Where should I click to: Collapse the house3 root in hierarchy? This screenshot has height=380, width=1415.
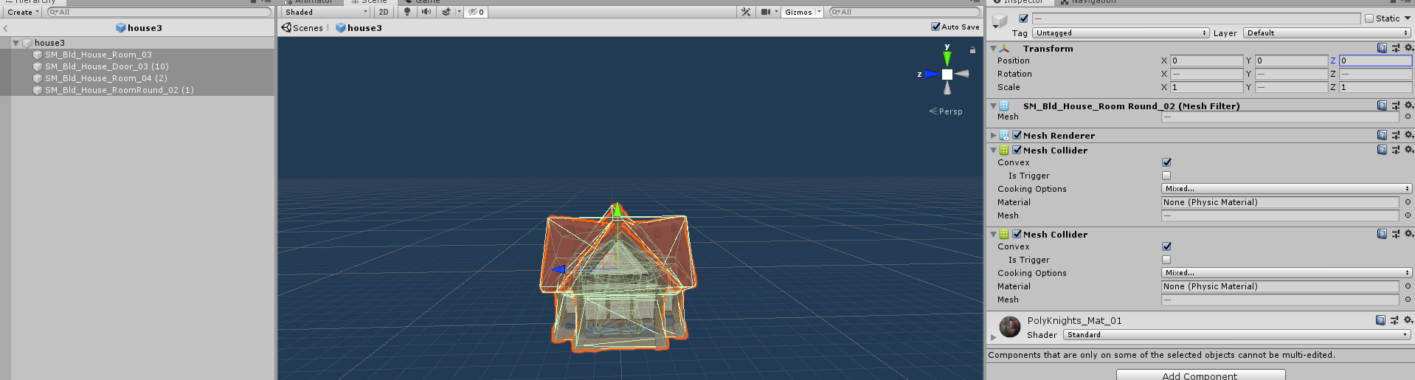[15, 43]
